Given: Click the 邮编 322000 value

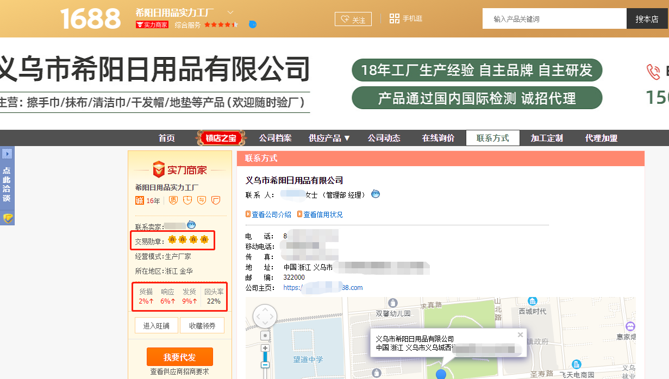Looking at the screenshot, I should 294,277.
